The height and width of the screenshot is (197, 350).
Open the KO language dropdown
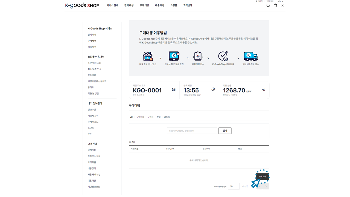tap(280, 1)
